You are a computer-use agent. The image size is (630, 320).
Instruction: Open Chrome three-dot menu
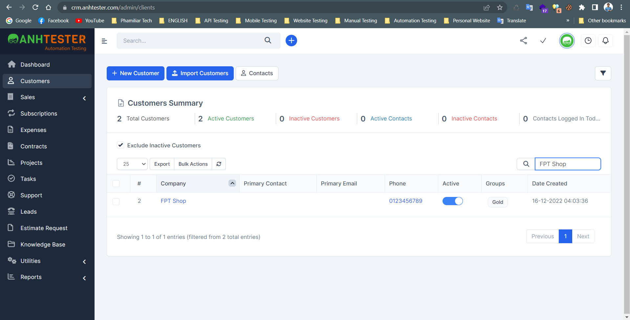(x=621, y=7)
